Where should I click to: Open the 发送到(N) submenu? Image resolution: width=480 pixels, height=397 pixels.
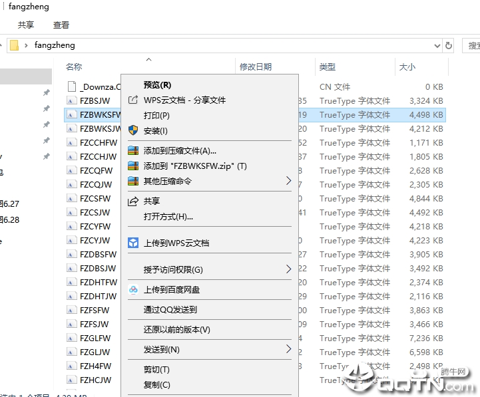pos(288,349)
